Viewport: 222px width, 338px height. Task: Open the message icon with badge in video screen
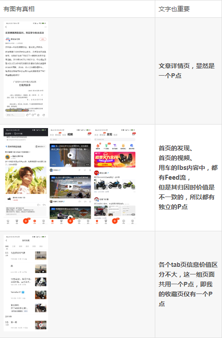pos(89,134)
